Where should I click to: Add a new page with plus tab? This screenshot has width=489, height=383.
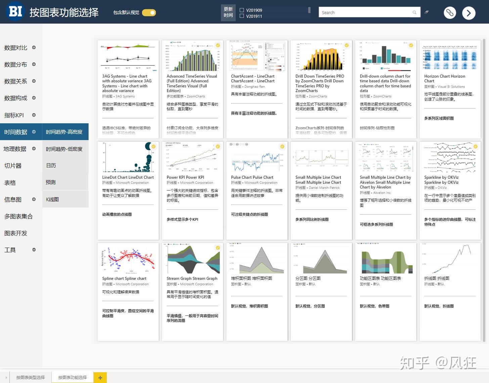100,378
